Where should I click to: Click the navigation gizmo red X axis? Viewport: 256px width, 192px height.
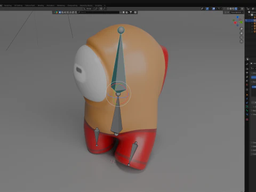[235, 23]
